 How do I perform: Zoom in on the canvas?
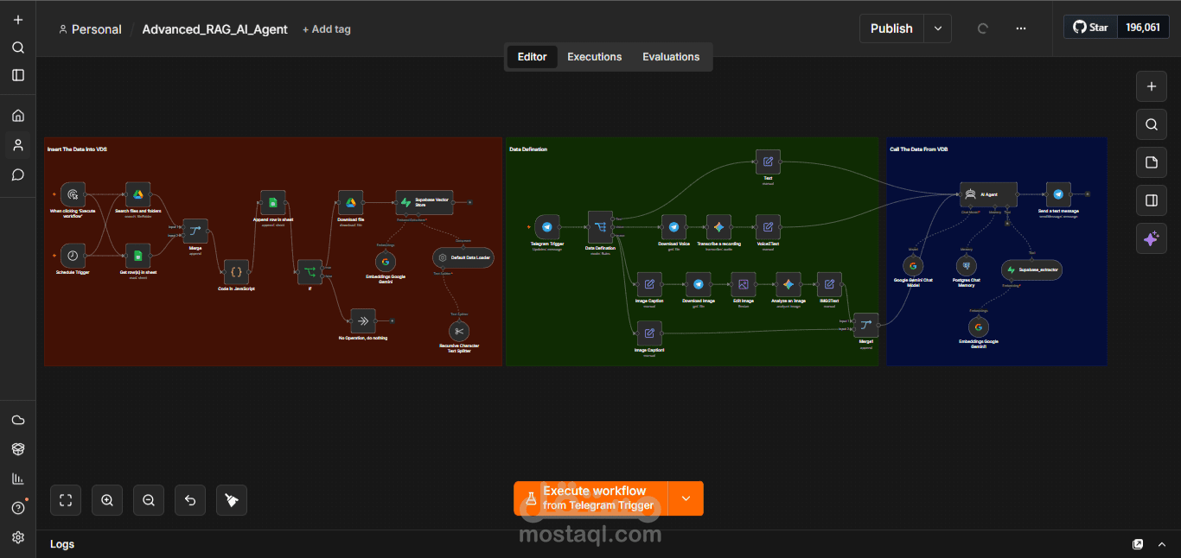(x=107, y=499)
